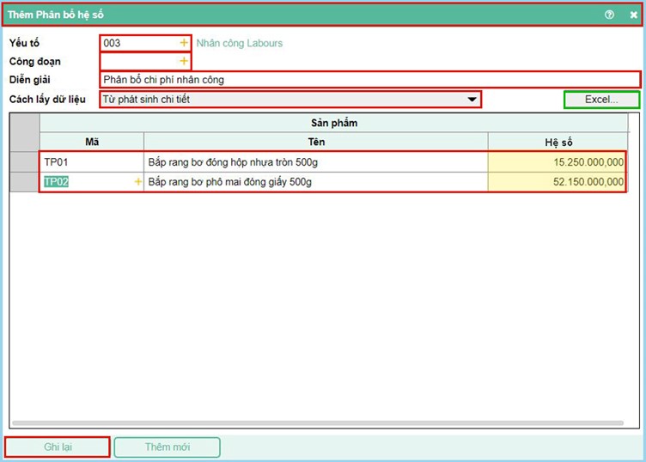Click the Yếu tố input containing 003
The width and height of the screenshot is (646, 462).
click(x=137, y=43)
